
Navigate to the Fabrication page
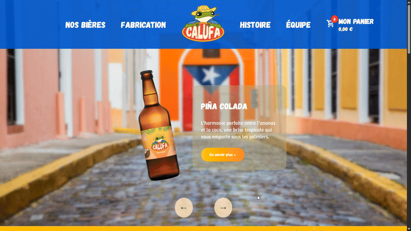point(143,25)
